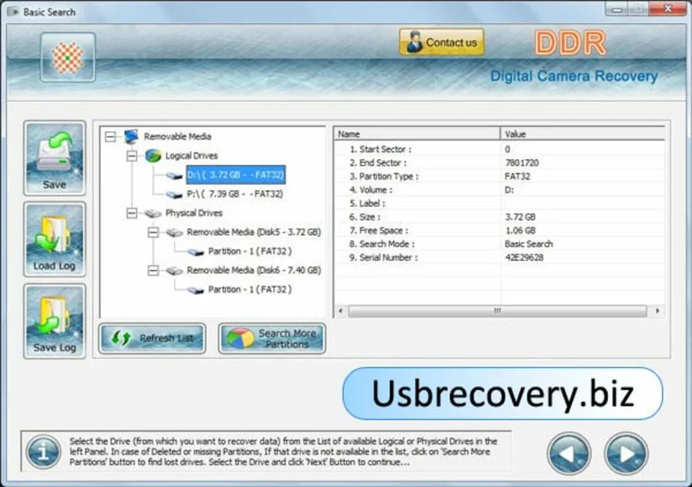
Task: Select the End Sector row
Action: pos(499,163)
